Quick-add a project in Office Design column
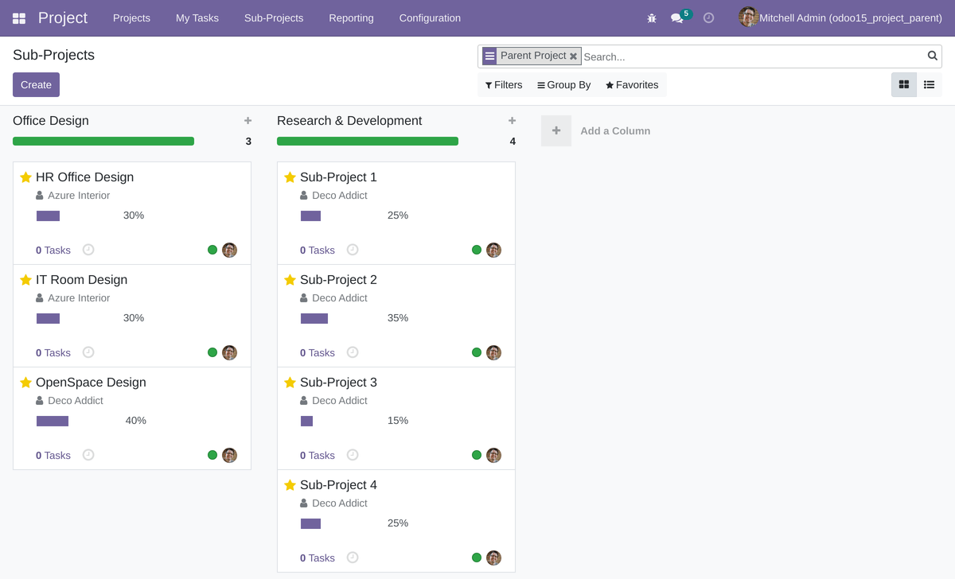The width and height of the screenshot is (955, 579). click(248, 120)
